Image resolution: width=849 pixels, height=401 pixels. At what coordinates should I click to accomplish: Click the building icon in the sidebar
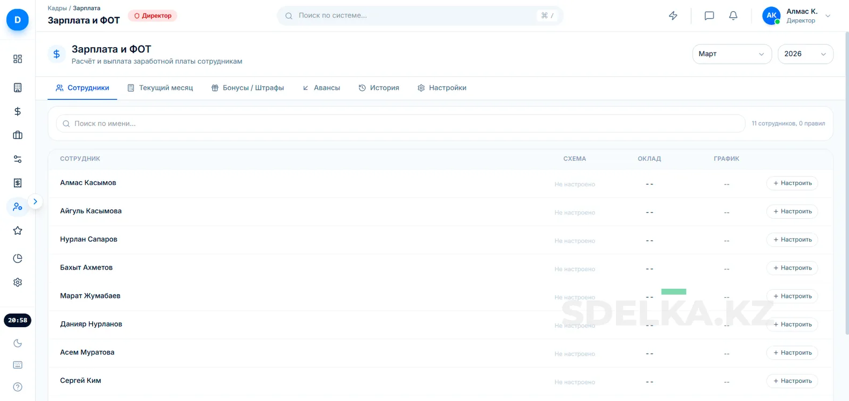[x=18, y=88]
